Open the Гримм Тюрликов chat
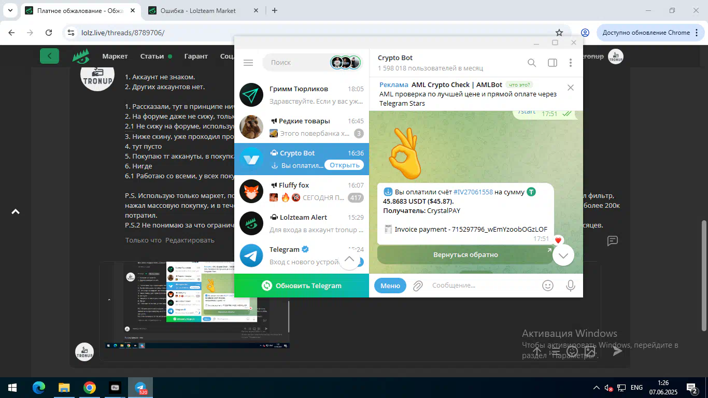This screenshot has width=708, height=398. coord(302,95)
